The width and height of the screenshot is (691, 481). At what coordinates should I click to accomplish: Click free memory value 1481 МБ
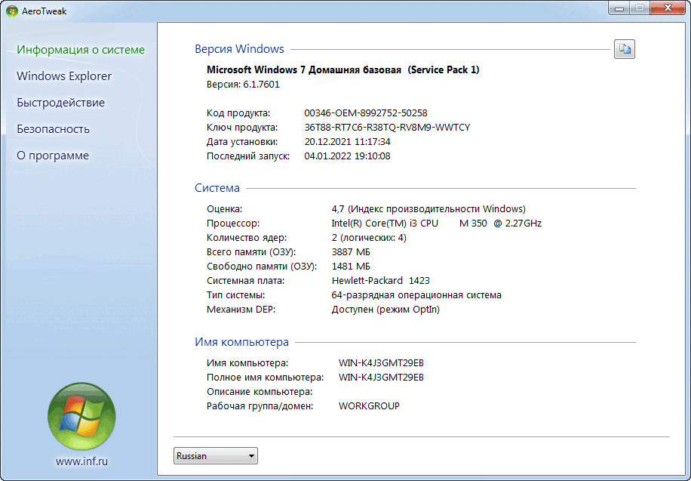pyautogui.click(x=351, y=266)
